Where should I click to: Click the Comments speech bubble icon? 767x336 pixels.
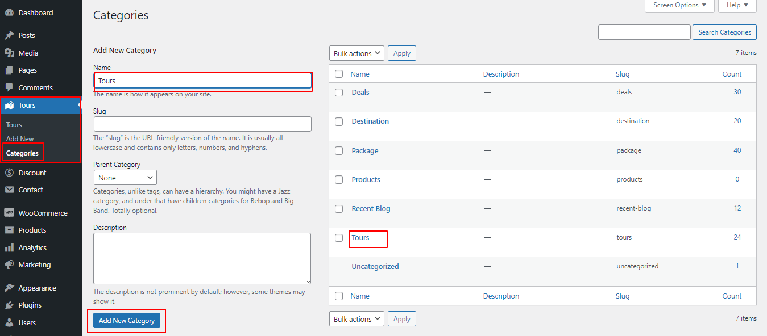tap(9, 87)
